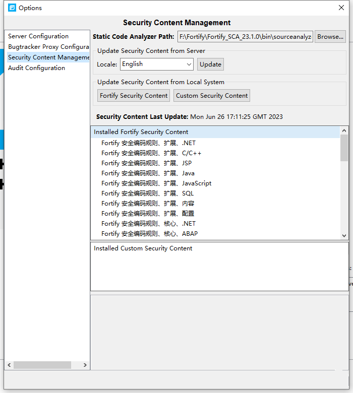The height and width of the screenshot is (393, 353).
Task: Select rule pack ending with C/C++
Action: click(151, 153)
